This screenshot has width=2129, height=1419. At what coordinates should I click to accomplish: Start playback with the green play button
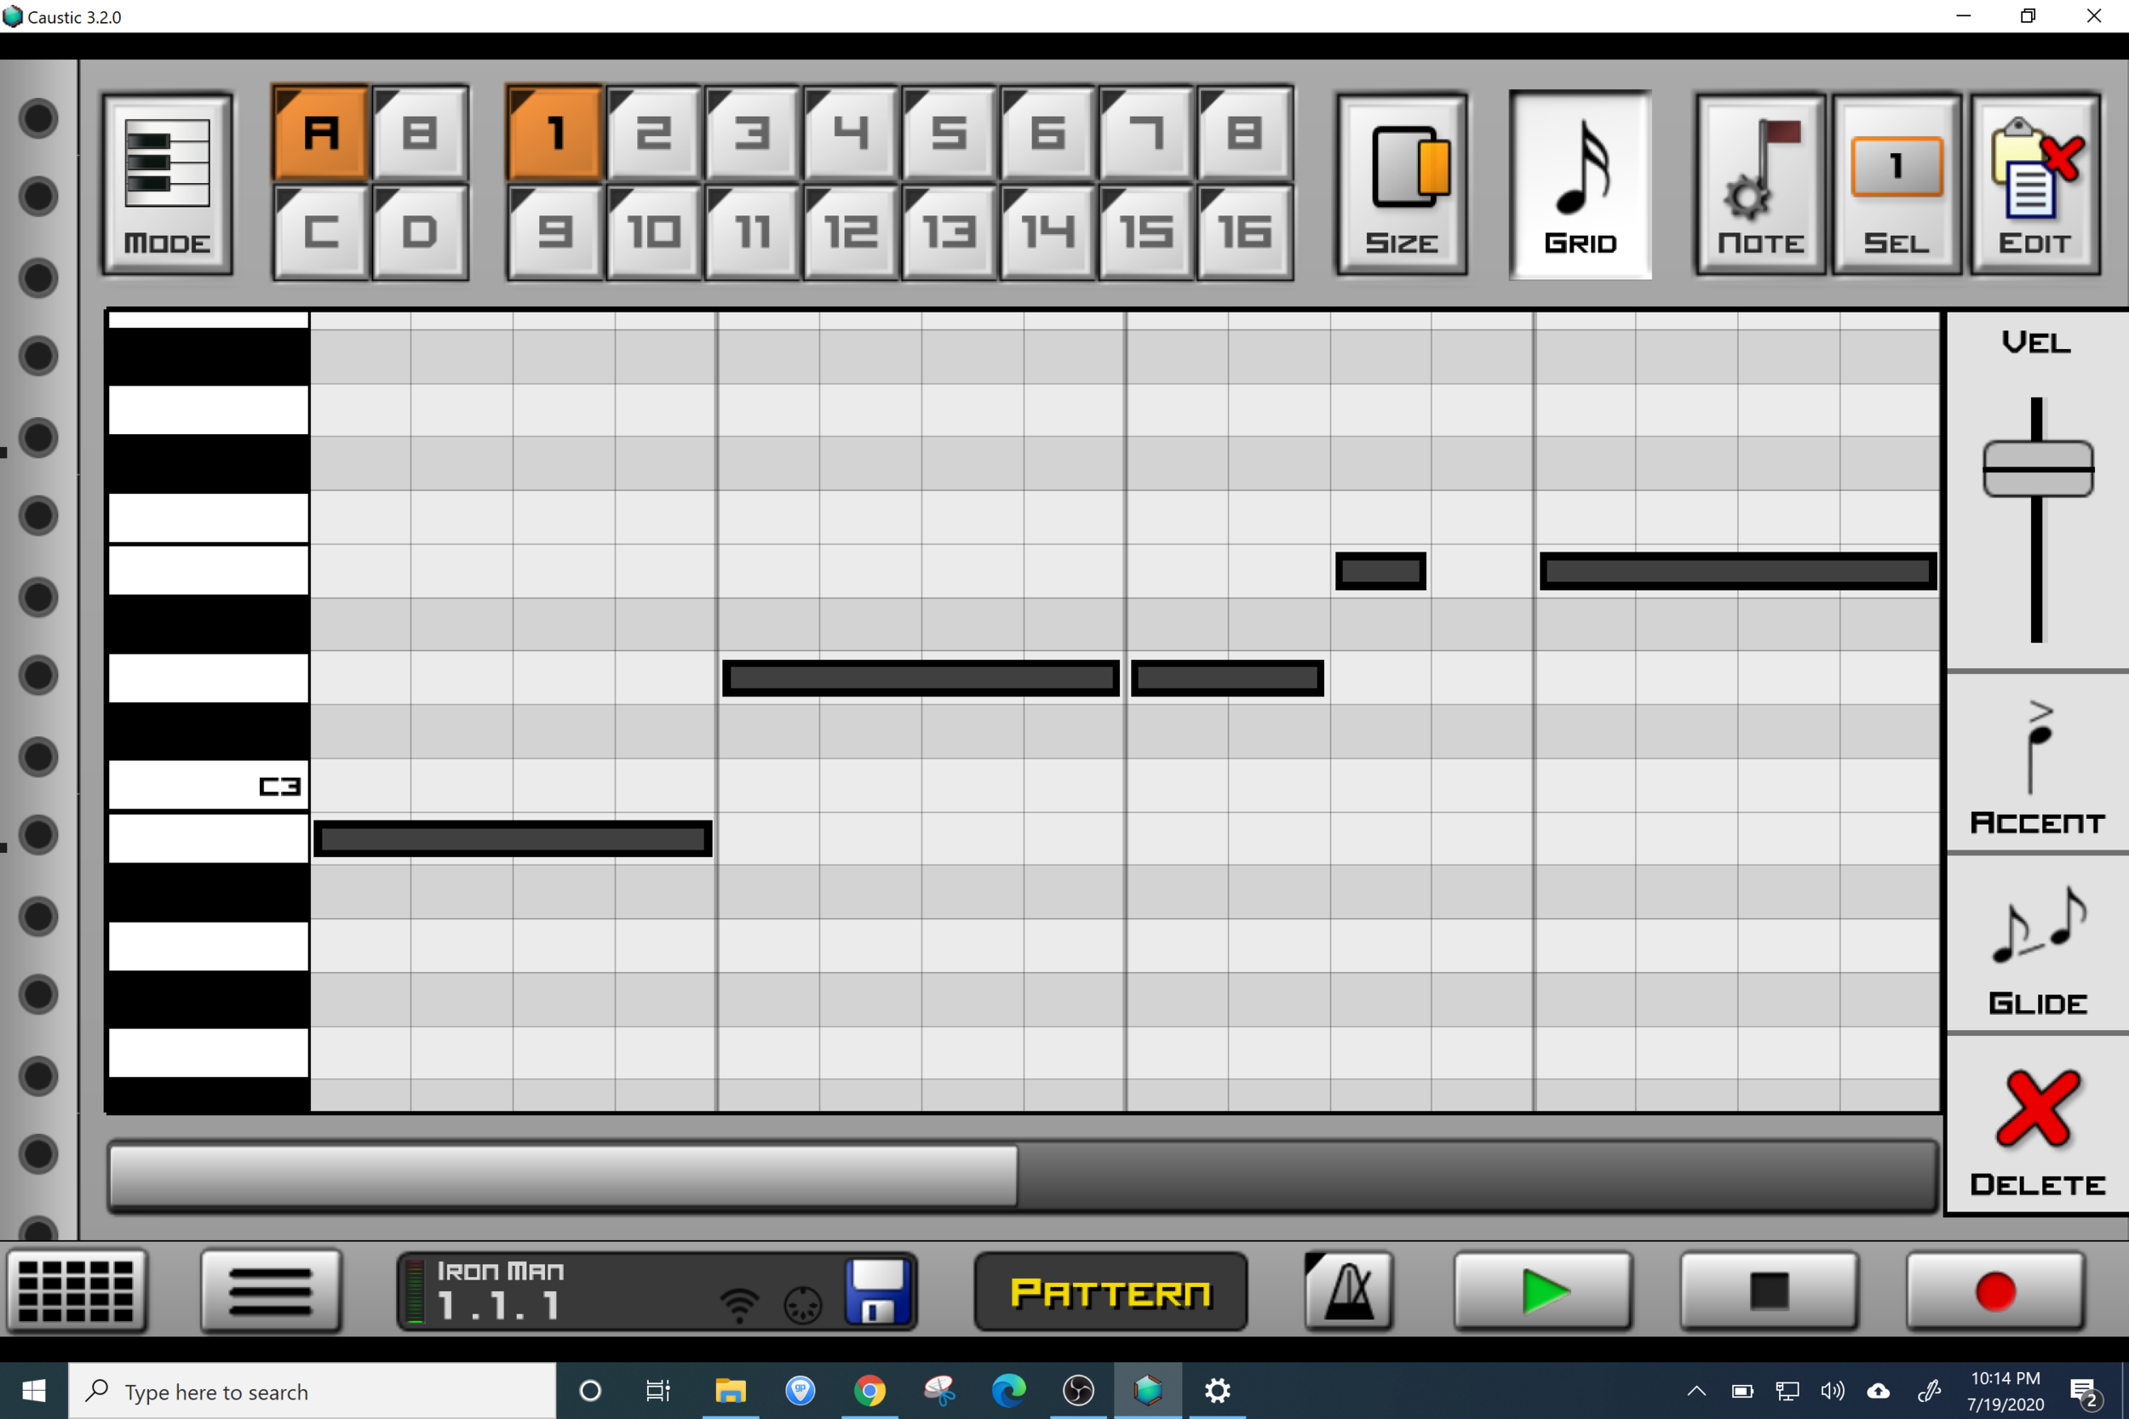click(1543, 1291)
